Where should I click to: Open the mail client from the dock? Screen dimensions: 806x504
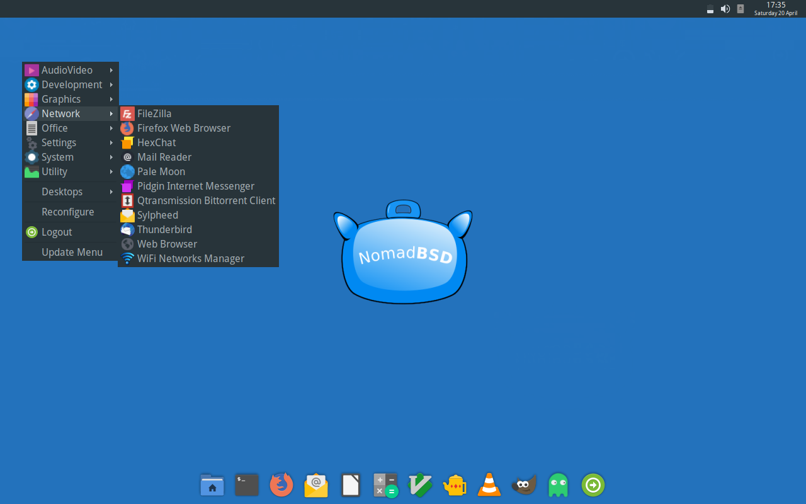(x=315, y=484)
